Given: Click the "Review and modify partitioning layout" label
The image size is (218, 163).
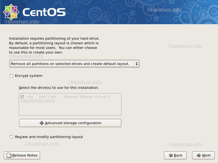Looking at the screenshot, I should [x=49, y=137].
